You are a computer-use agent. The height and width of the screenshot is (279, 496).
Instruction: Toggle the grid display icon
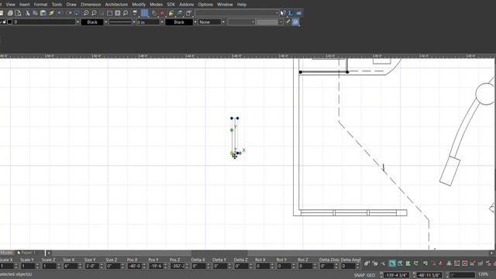tap(145, 13)
